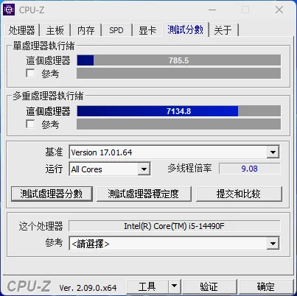Click the multi thread 7134.8 score bar
The image size is (297, 296).
178,111
